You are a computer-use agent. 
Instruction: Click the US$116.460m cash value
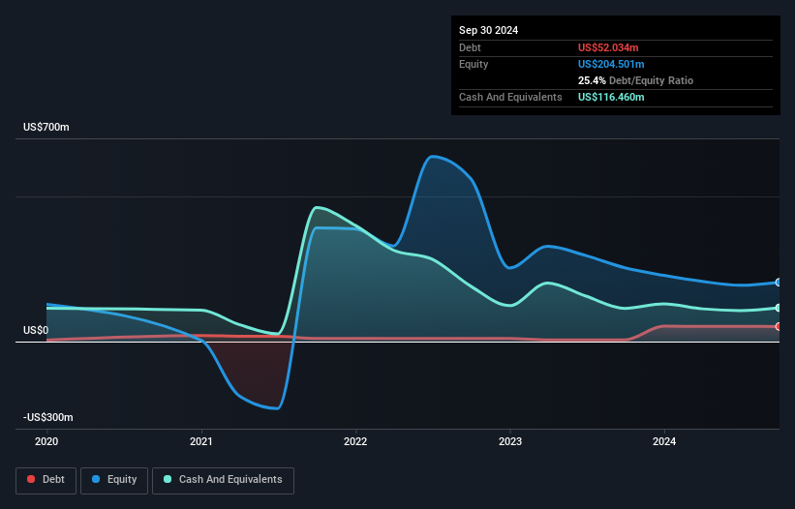coord(611,97)
